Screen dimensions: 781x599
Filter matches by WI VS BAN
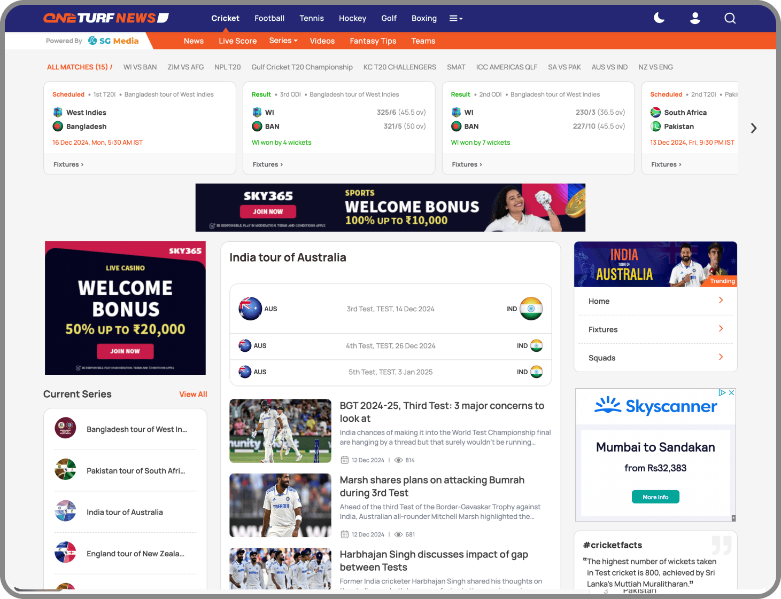(140, 67)
